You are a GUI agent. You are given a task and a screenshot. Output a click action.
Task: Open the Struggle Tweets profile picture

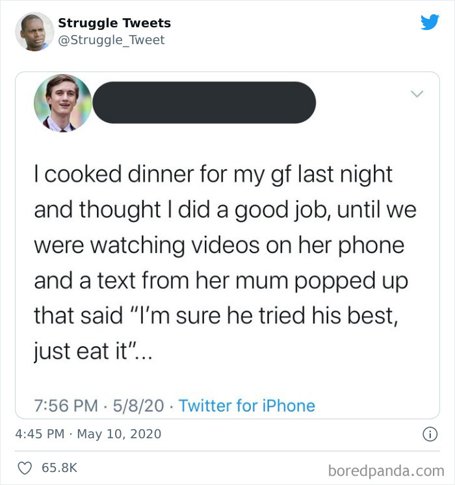(34, 31)
